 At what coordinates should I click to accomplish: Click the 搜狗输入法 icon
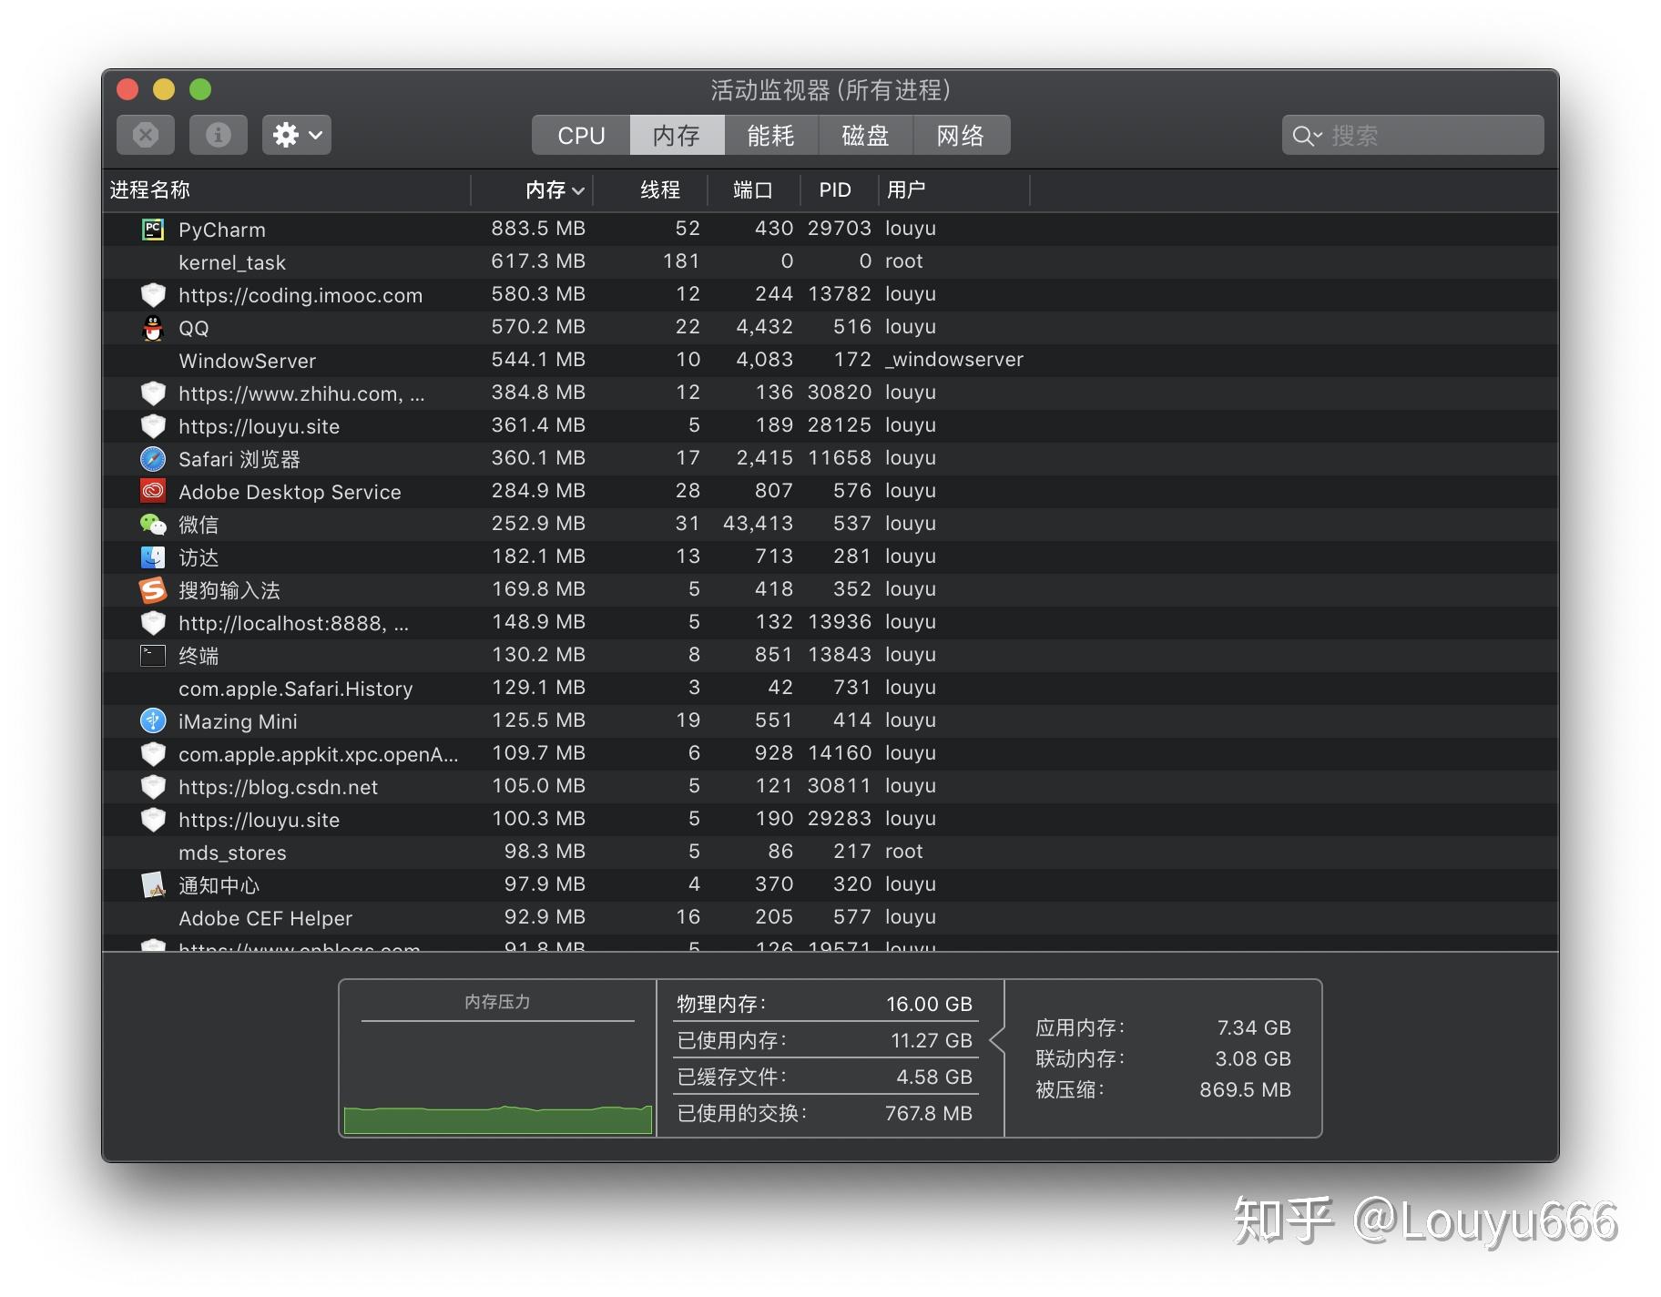coord(153,590)
